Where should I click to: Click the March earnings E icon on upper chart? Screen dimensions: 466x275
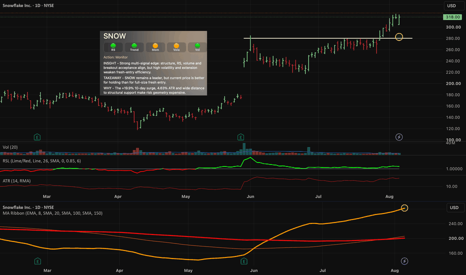click(37, 137)
